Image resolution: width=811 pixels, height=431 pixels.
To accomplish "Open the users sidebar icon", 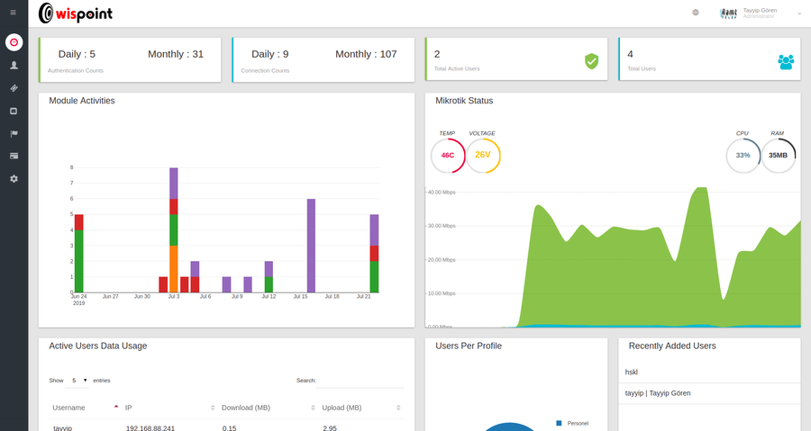I will pos(14,65).
